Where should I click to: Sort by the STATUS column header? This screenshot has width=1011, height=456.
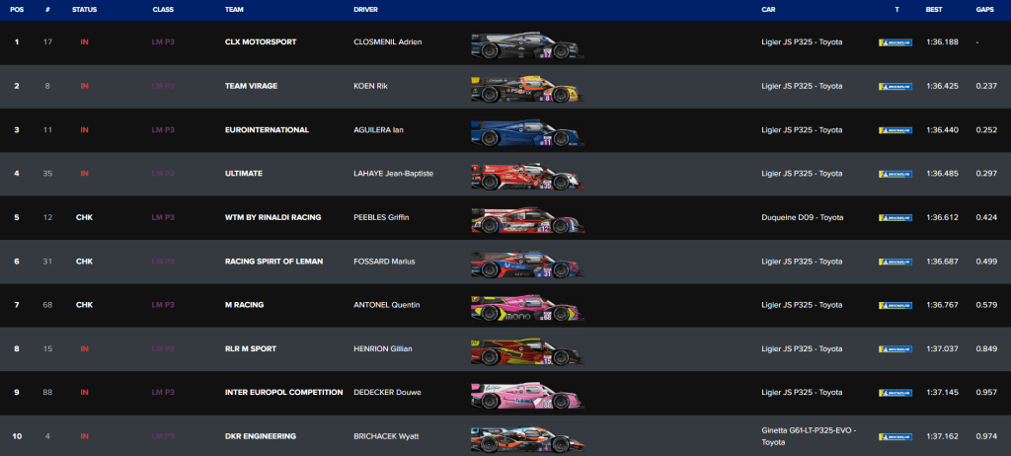84,10
